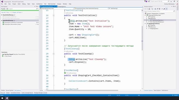179x100 pixels.
Task: Click the Test Explorer search magnifier icon
Action: click(37, 9)
